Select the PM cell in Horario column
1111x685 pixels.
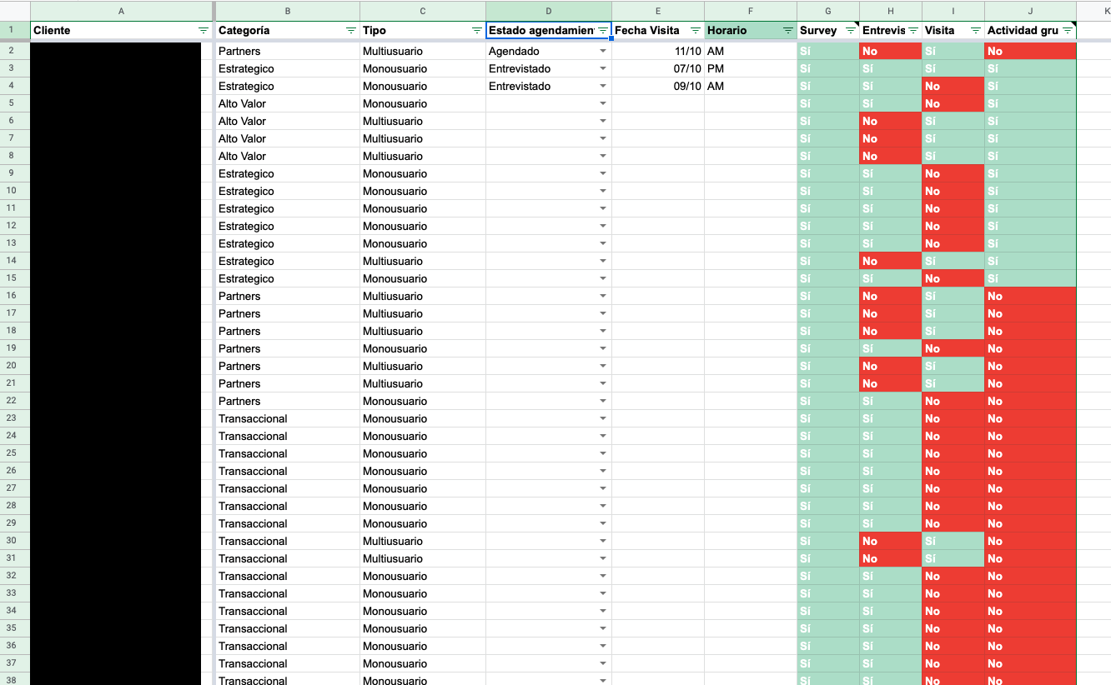coord(751,68)
